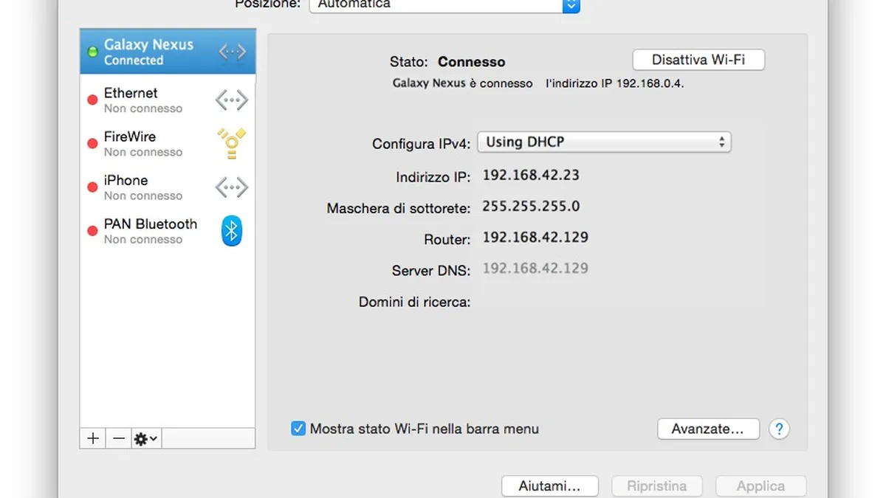Click the yellow FireWire icon
This screenshot has width=886, height=498.
pyautogui.click(x=231, y=143)
